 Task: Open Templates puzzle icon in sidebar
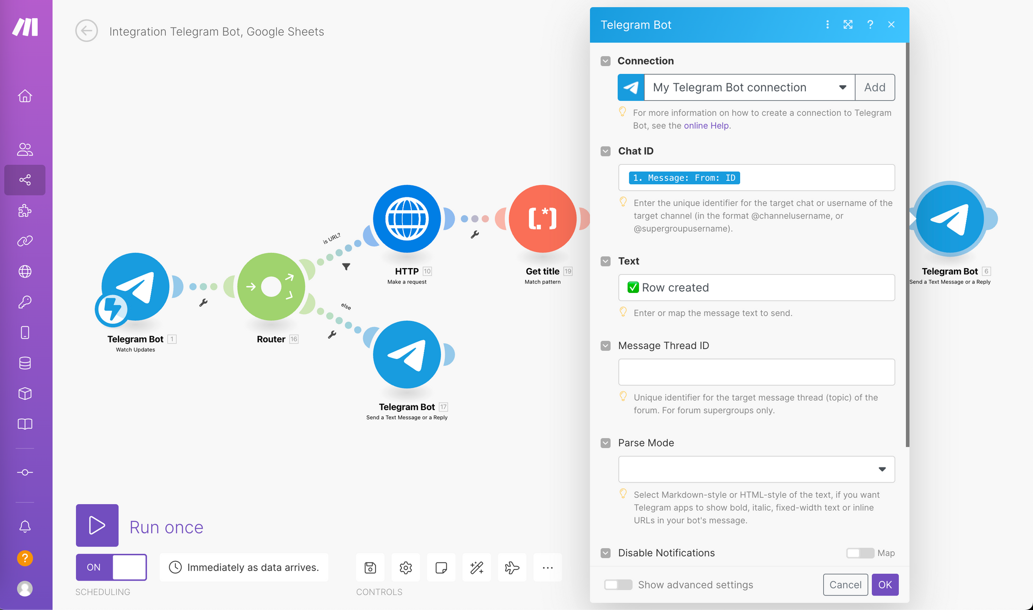pos(25,210)
